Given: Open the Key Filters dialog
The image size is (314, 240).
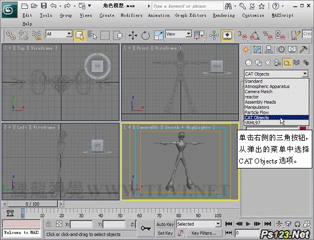Looking at the screenshot, I should click(x=204, y=233).
